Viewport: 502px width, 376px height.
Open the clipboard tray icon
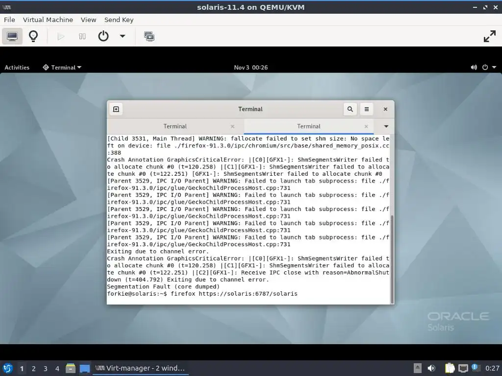[x=450, y=368]
